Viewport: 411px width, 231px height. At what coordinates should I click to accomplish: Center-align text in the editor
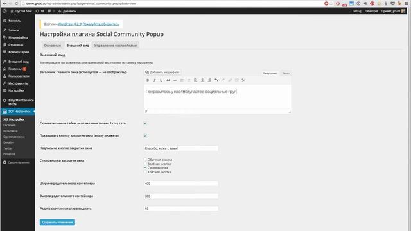[x=202, y=80]
